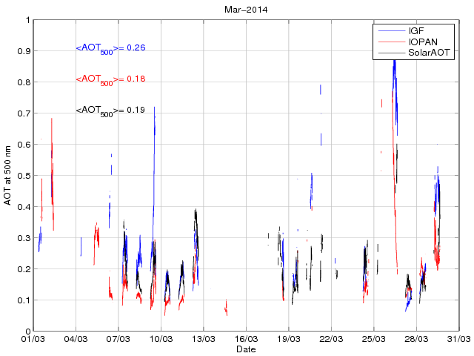Image resolution: width=474 pixels, height=356 pixels.
Task: Click the 19/03 date tick label
Action: [x=289, y=339]
